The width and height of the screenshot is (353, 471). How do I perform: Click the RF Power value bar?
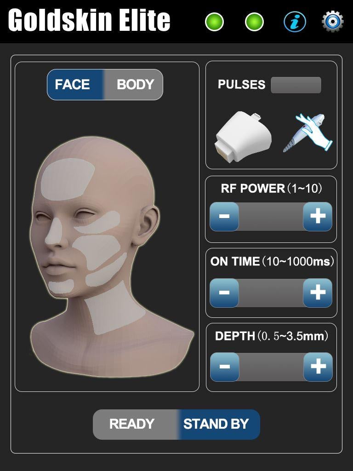point(271,216)
